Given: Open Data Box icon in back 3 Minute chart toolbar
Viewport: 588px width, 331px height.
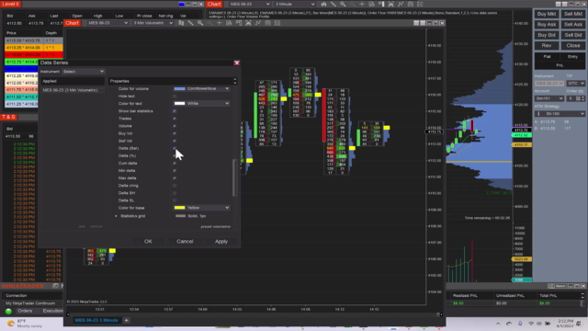Looking at the screenshot, I should coord(411,4).
